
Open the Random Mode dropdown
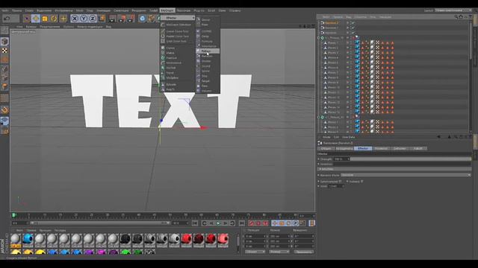point(405,176)
